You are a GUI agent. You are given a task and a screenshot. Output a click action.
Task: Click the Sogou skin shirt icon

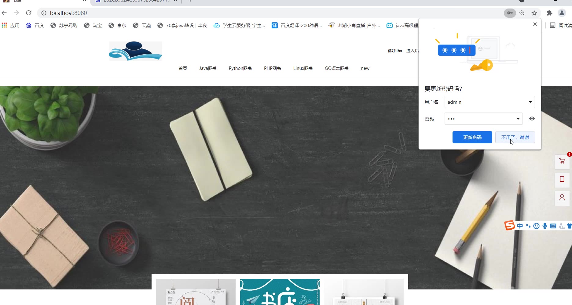[569, 226]
